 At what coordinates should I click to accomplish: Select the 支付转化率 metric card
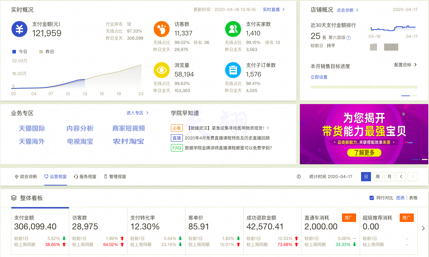[156, 231]
